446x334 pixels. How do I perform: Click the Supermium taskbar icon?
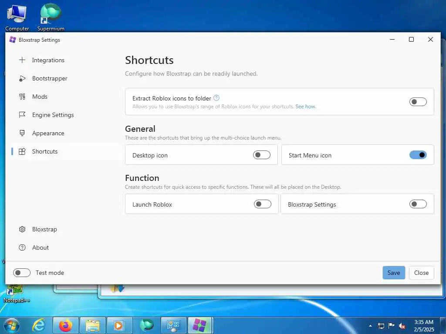146,325
